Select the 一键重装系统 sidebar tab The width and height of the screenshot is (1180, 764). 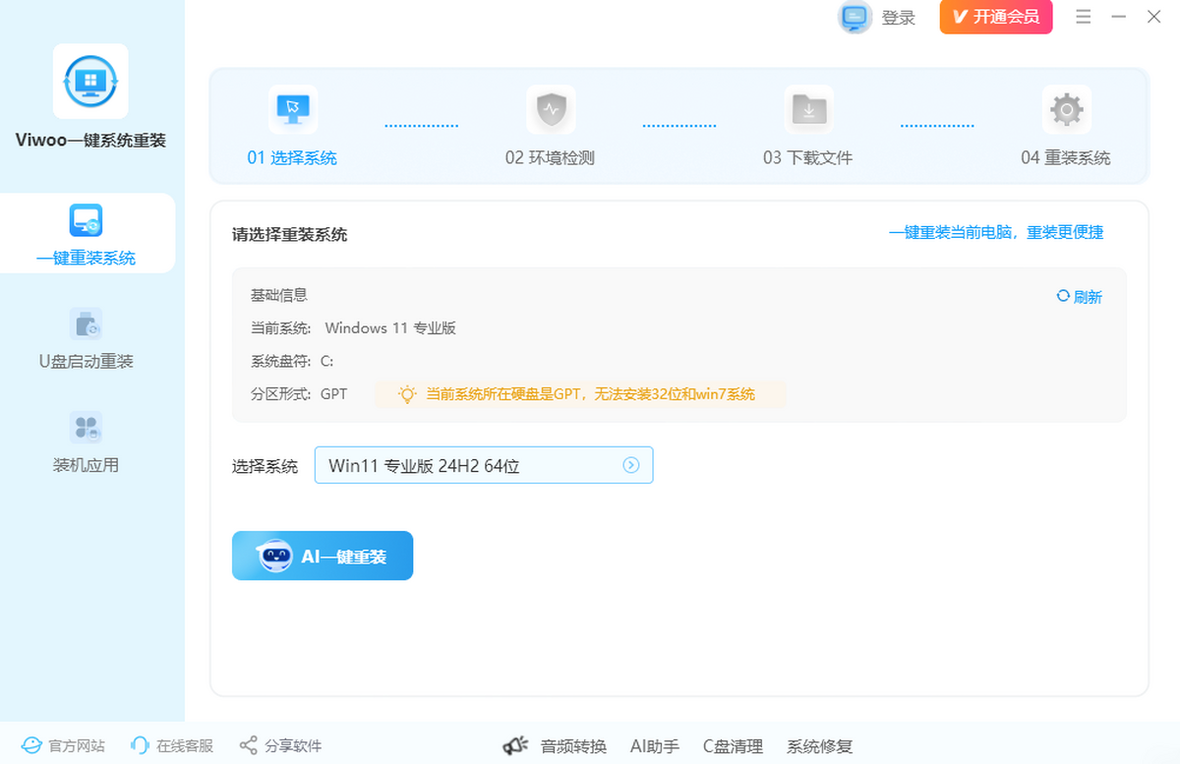tap(87, 233)
